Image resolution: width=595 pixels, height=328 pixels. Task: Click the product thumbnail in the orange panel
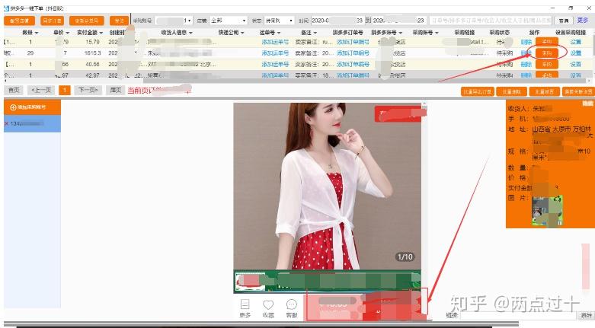pos(547,211)
